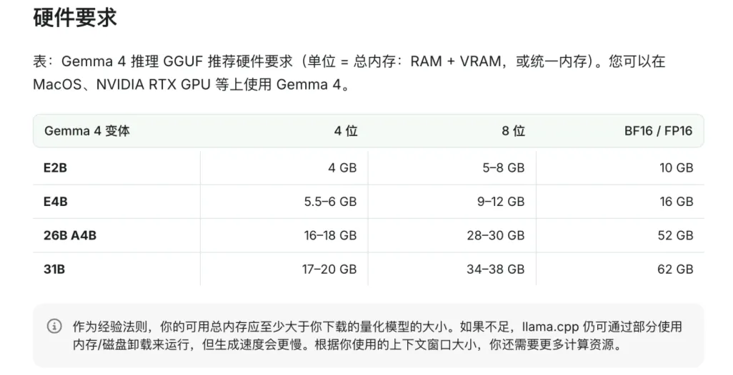Click the BF16 / FP16 column header
Image resolution: width=733 pixels, height=375 pixels.
657,131
